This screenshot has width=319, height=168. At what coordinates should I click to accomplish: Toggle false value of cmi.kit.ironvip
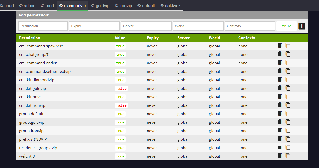click(x=121, y=105)
